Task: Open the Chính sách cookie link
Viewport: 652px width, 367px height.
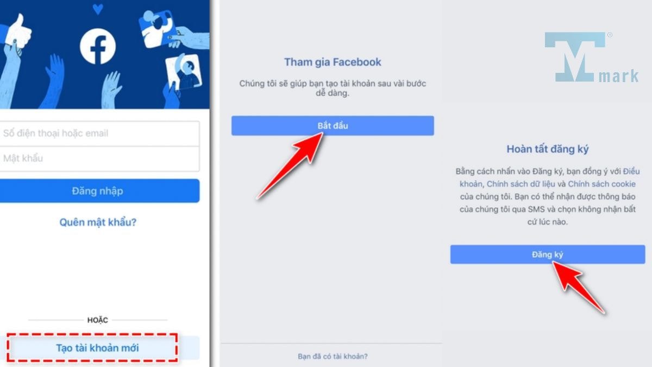Action: (x=601, y=184)
